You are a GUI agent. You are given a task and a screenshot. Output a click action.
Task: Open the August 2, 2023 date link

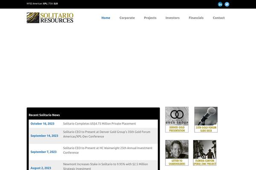tap(41, 168)
